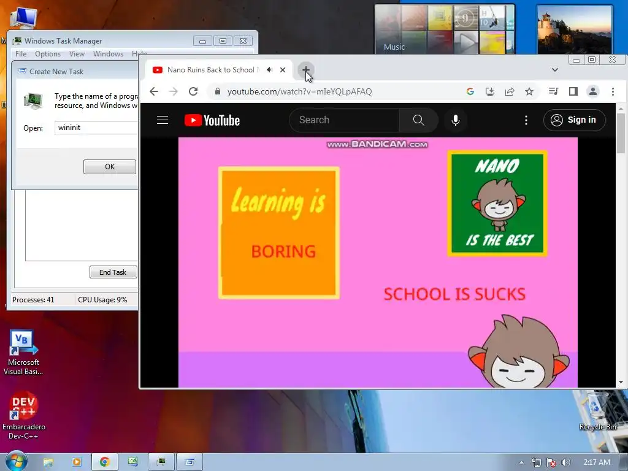The height and width of the screenshot is (471, 628).
Task: Click OK in Create New Task dialog
Action: 110,167
